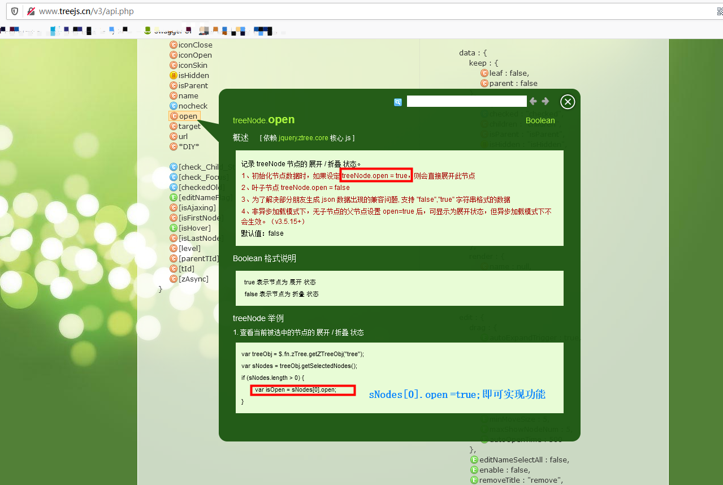
Task: Click the orange H badge beside isHidden
Action: click(x=173, y=75)
